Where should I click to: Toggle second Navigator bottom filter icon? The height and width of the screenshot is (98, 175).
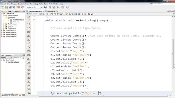[x=6, y=95]
